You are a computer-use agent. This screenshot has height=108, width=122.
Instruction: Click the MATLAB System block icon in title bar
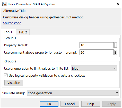4,4
